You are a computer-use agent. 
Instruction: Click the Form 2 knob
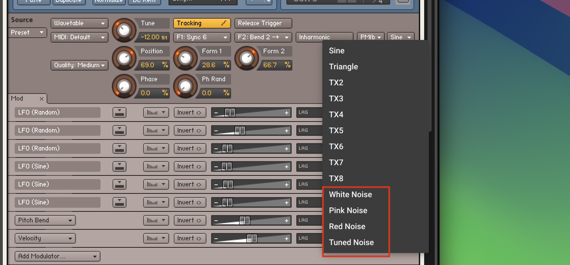pos(247,58)
